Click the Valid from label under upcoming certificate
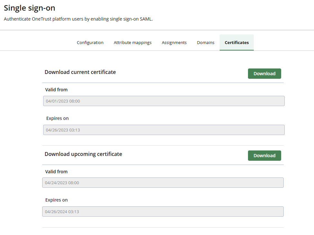 point(56,171)
